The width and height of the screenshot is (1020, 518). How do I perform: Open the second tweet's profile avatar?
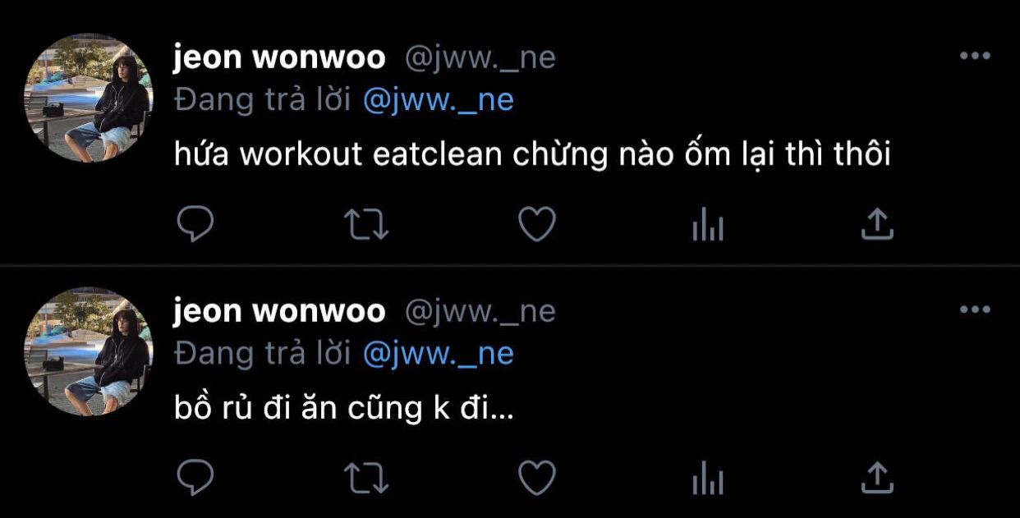(x=89, y=351)
